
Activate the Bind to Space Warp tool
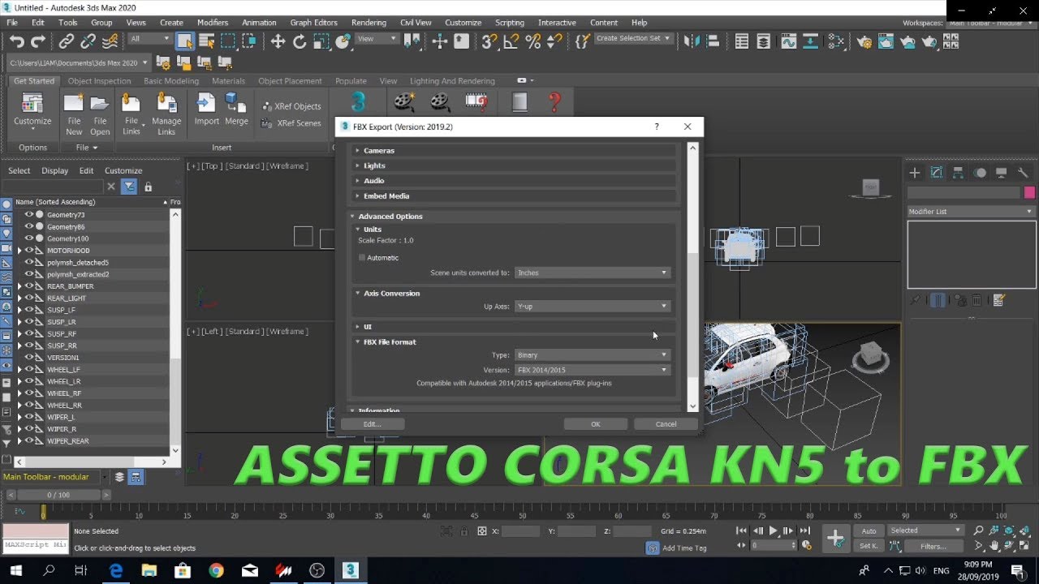click(x=110, y=41)
